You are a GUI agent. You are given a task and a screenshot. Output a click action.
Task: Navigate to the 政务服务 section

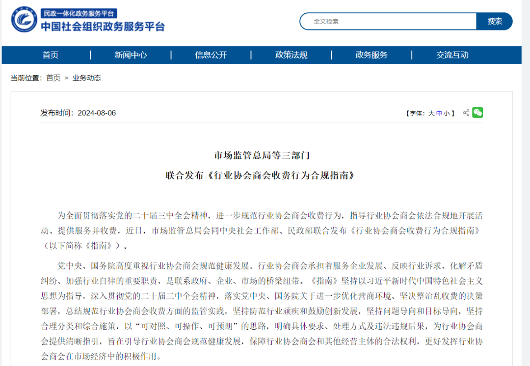coord(371,55)
